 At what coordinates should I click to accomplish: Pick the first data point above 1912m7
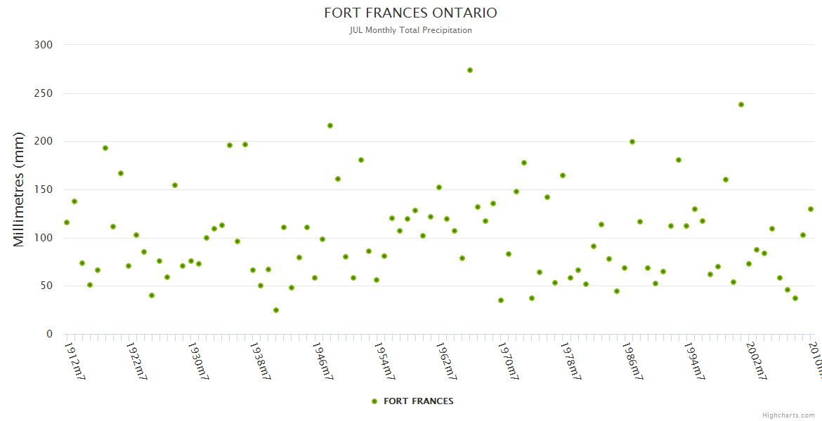click(x=67, y=222)
